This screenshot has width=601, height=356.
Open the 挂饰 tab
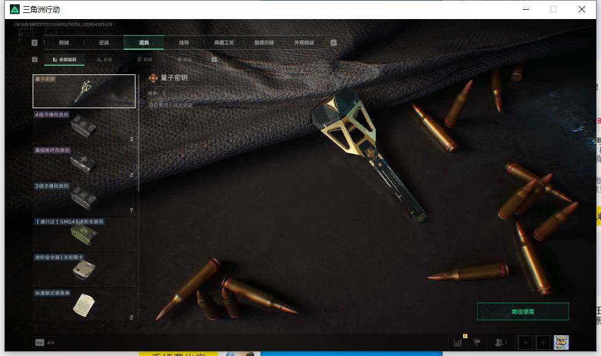(x=184, y=42)
